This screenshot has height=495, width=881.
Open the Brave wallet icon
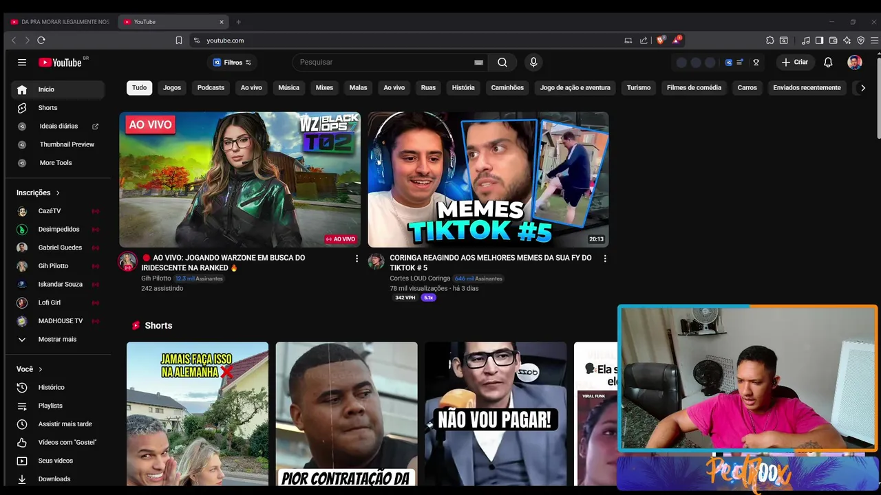[833, 41]
